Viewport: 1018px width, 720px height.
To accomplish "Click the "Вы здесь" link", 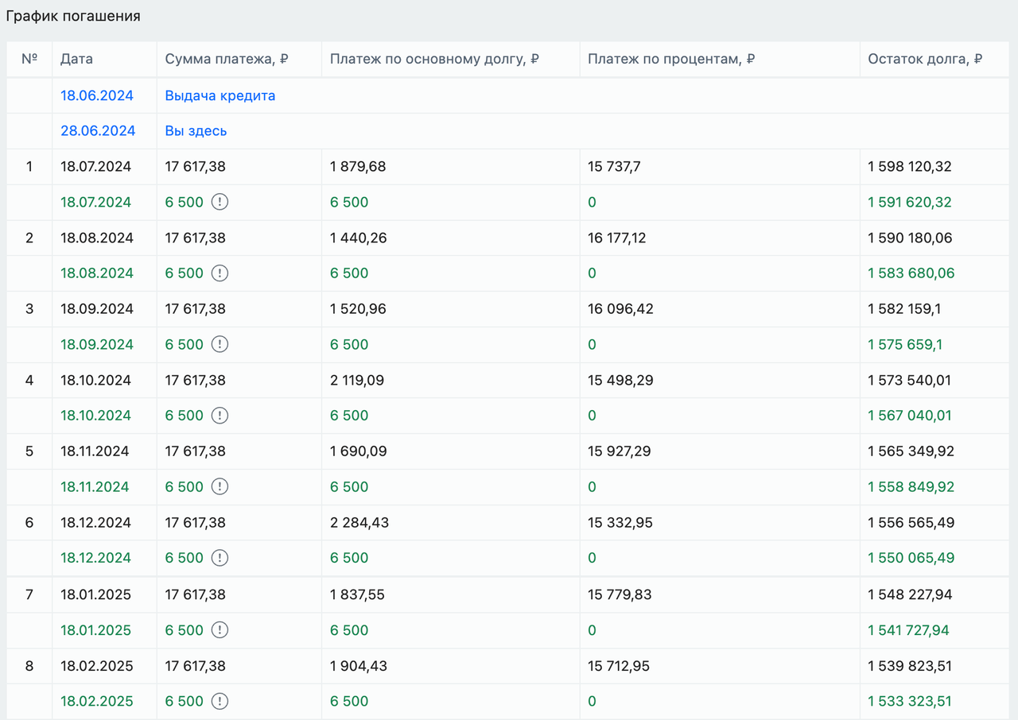I will point(196,131).
